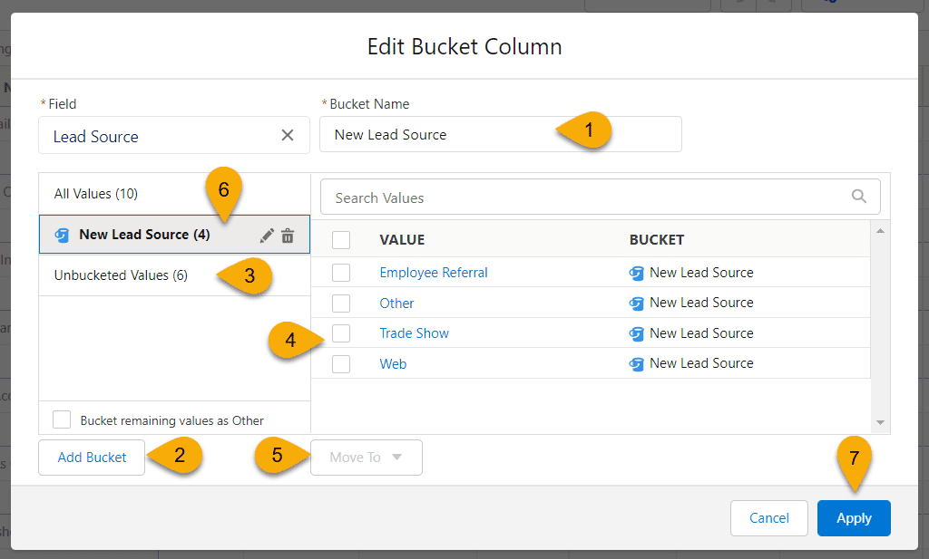Click the pencil edit bucket icon

click(267, 236)
